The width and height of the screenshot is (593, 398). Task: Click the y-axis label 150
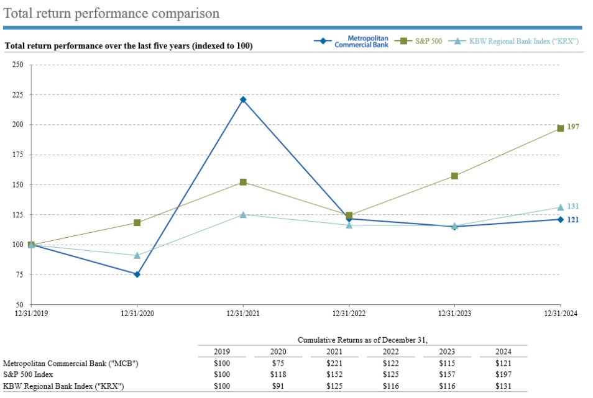coord(18,184)
